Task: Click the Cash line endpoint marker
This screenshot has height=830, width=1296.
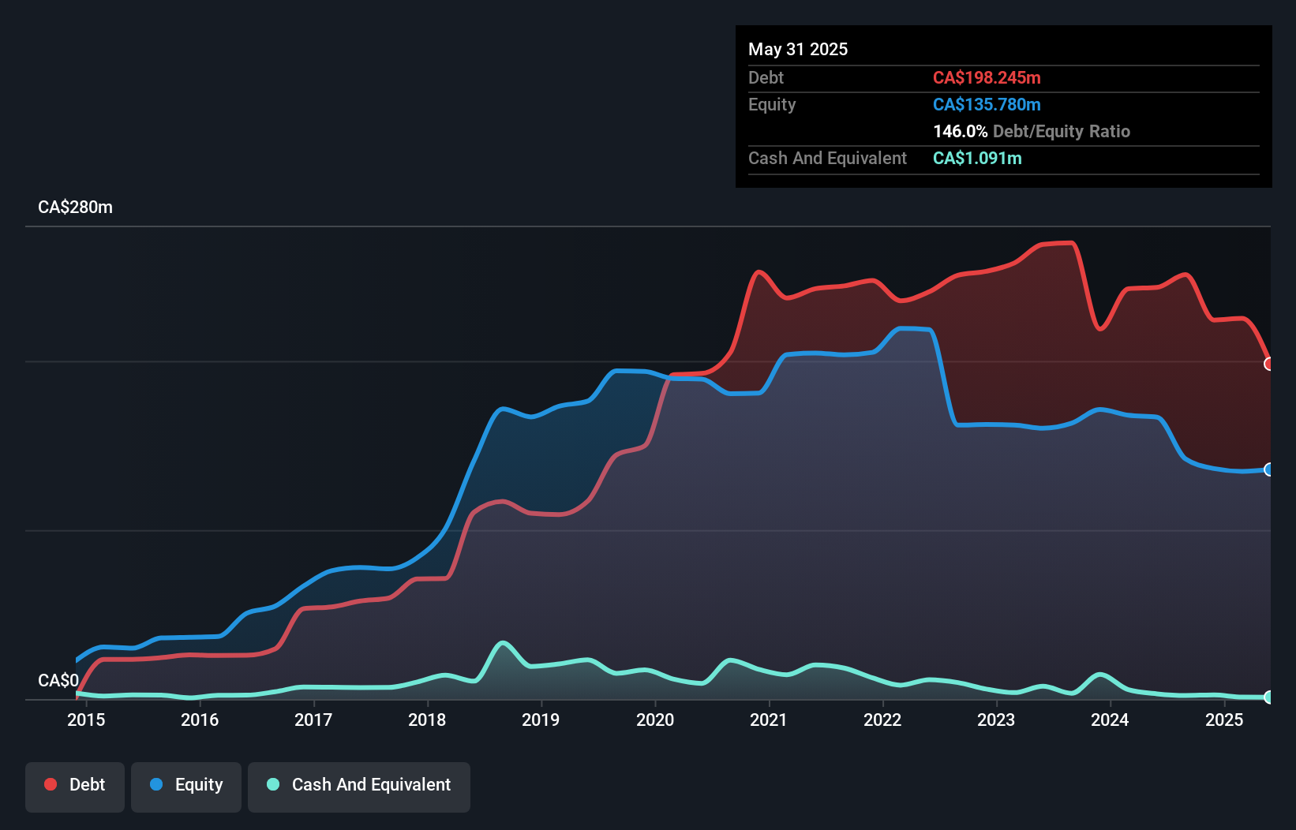Action: tap(1268, 697)
